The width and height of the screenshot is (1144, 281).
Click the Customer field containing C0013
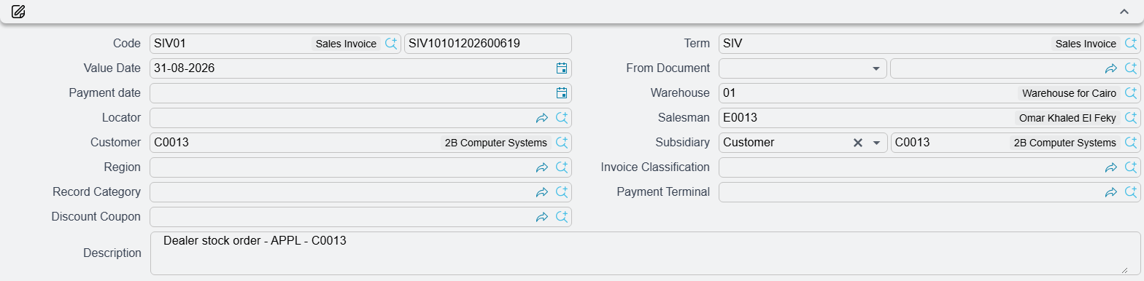pos(360,143)
